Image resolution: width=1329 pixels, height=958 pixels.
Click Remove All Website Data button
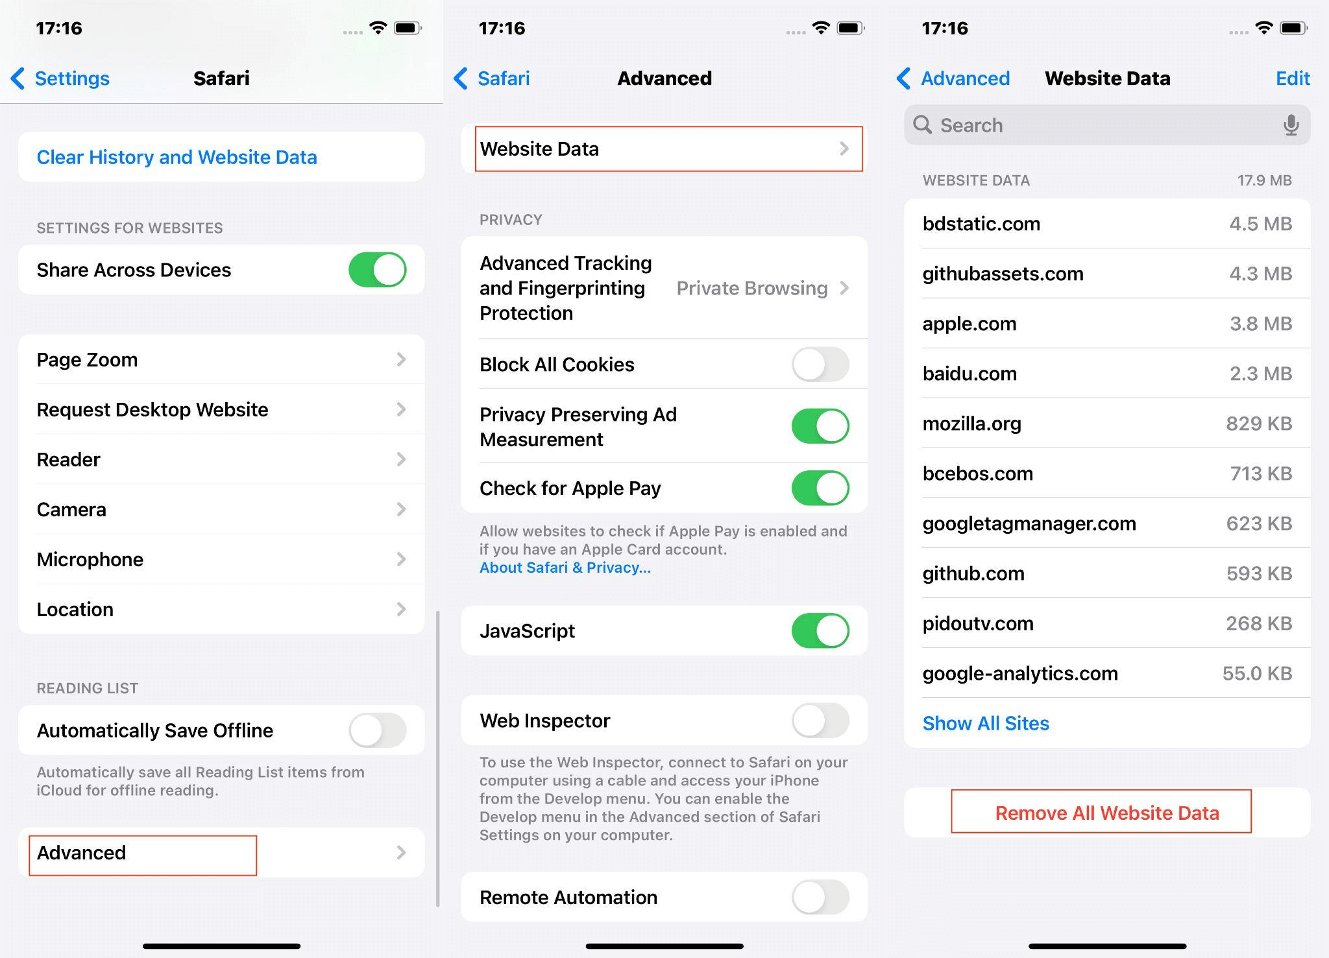[x=1107, y=811]
